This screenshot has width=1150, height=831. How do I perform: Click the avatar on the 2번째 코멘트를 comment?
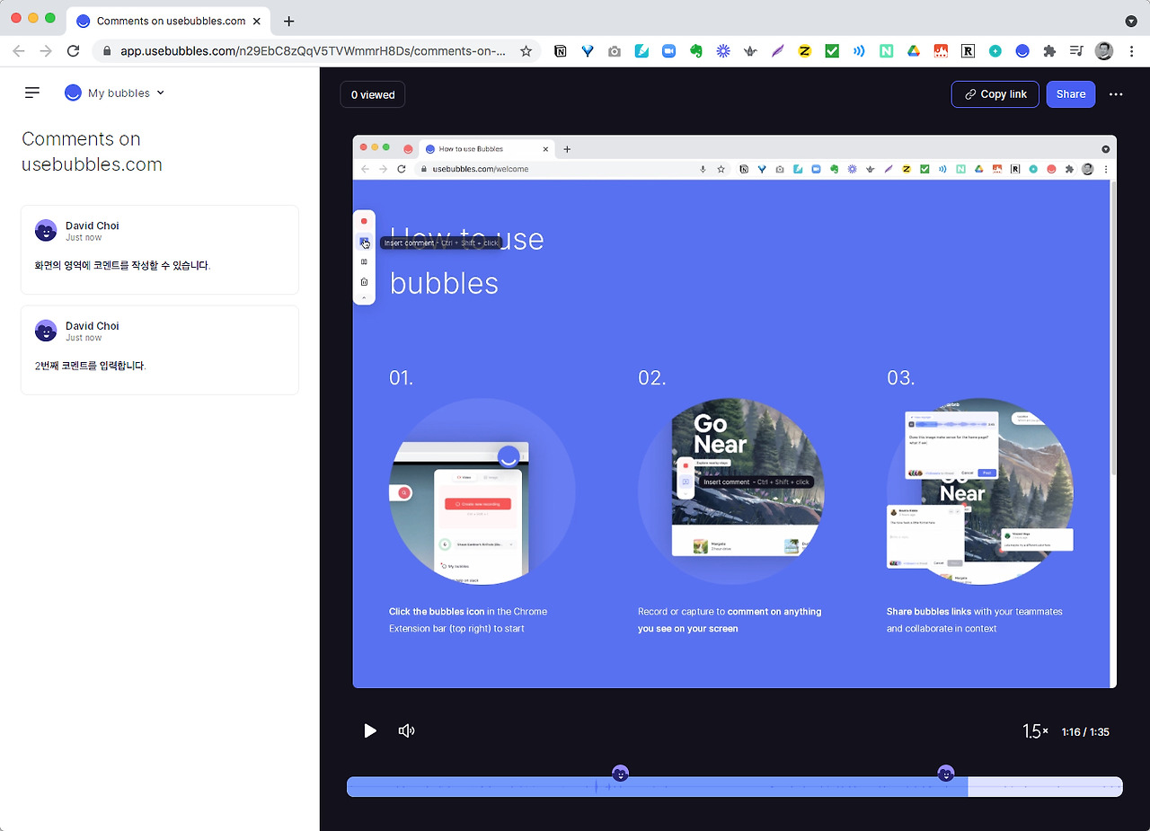[x=46, y=331]
